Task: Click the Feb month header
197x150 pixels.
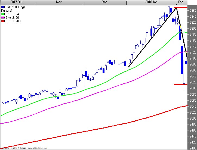Action: coord(180,2)
